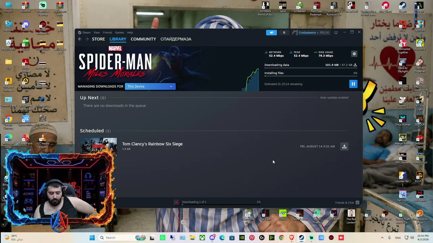Open File Explorer from the taskbar
This screenshot has height=243, width=433.
click(x=192, y=238)
